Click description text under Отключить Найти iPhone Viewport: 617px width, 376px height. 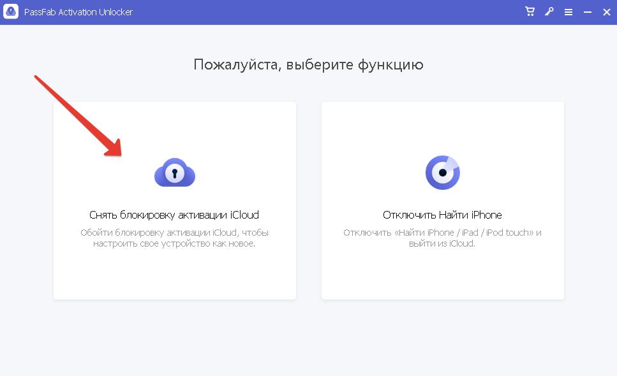click(x=442, y=238)
